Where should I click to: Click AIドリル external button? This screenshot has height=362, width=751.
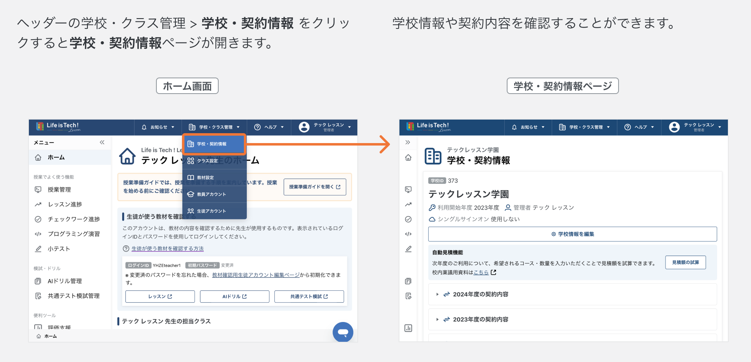click(234, 296)
